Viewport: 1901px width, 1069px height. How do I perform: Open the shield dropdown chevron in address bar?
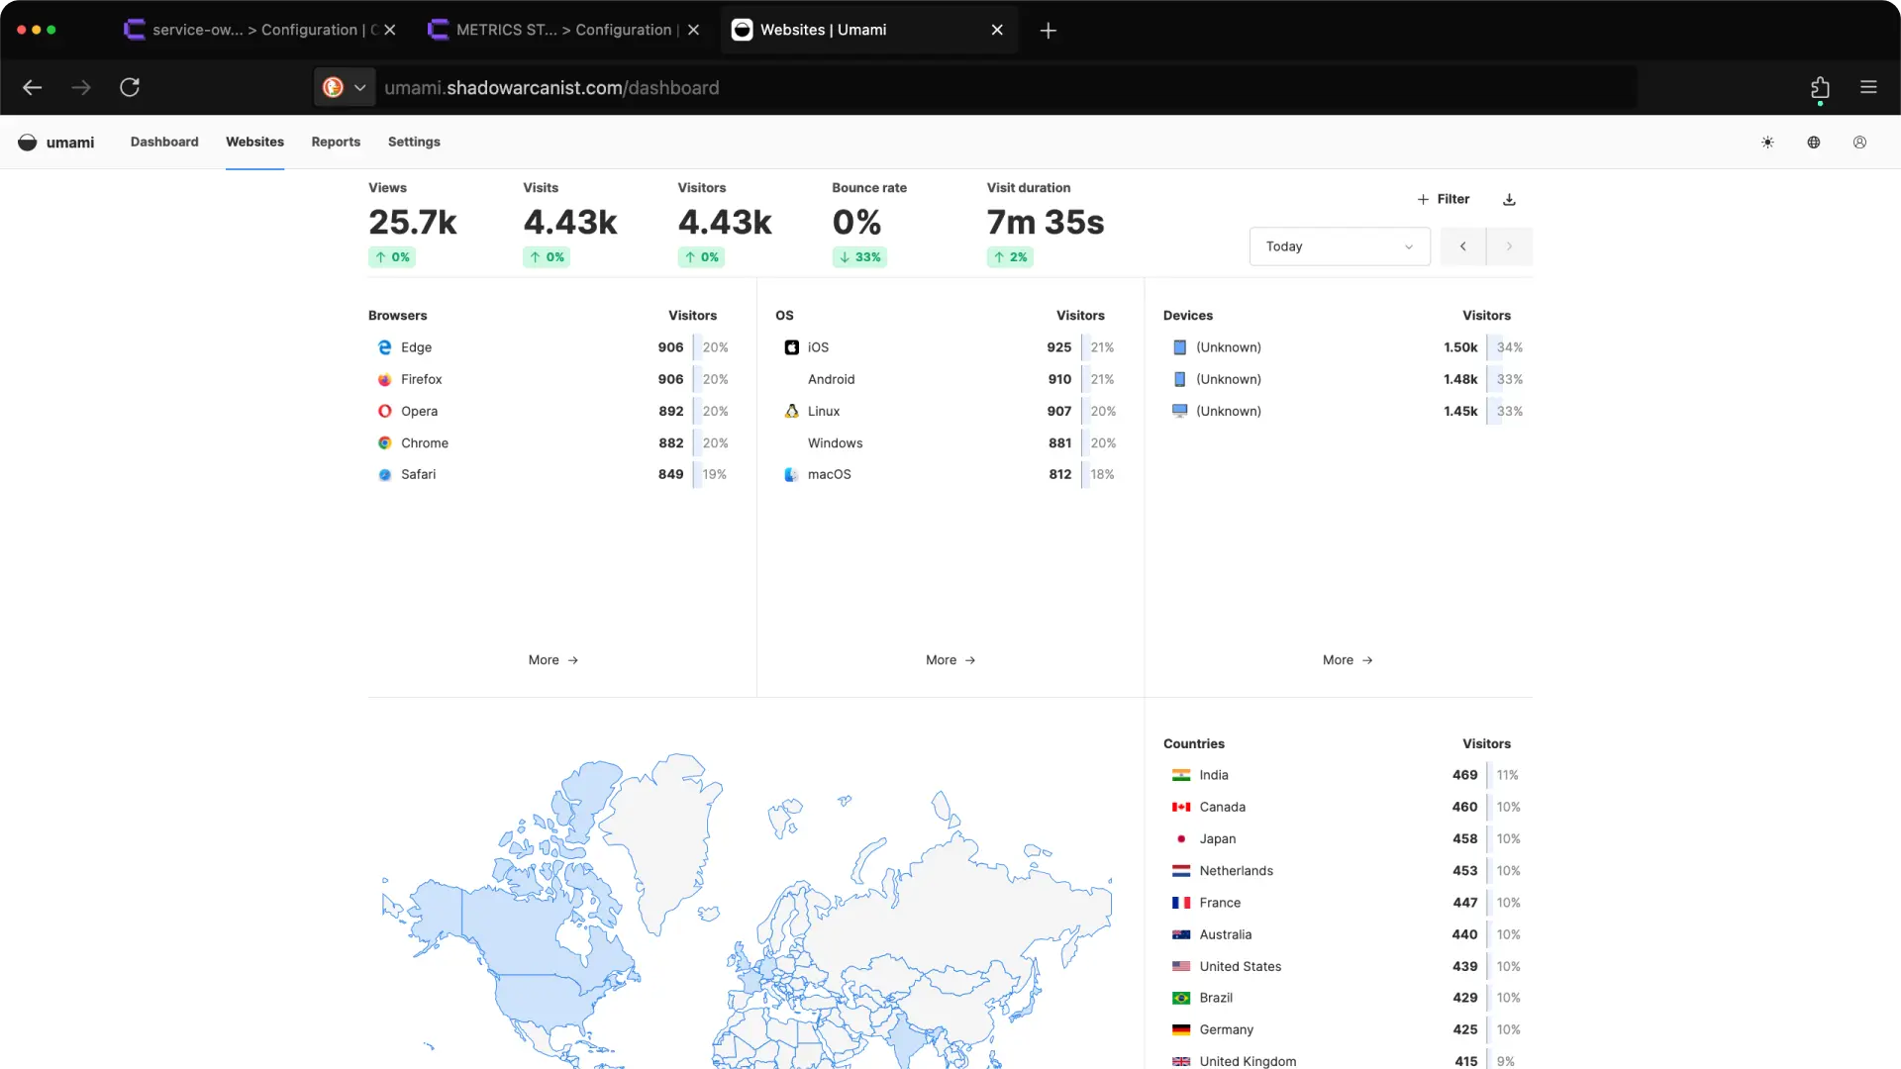(360, 87)
